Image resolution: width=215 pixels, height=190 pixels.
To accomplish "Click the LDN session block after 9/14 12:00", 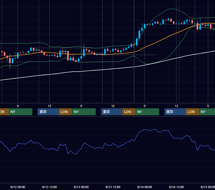I will click(x=192, y=112).
